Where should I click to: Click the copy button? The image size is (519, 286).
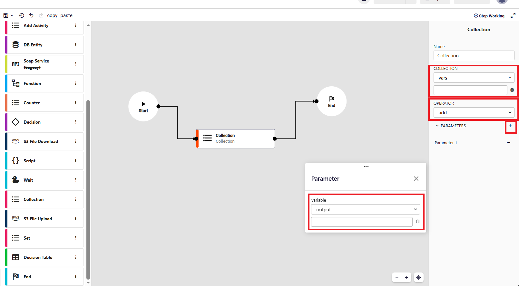(52, 15)
